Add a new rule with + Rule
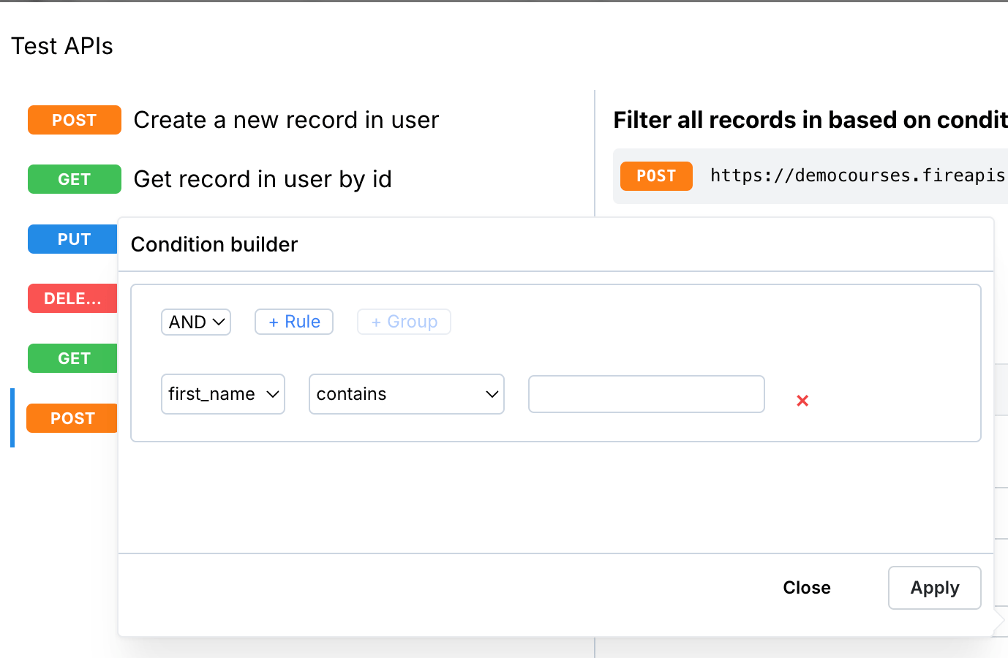Image resolution: width=1008 pixels, height=658 pixels. [x=294, y=322]
